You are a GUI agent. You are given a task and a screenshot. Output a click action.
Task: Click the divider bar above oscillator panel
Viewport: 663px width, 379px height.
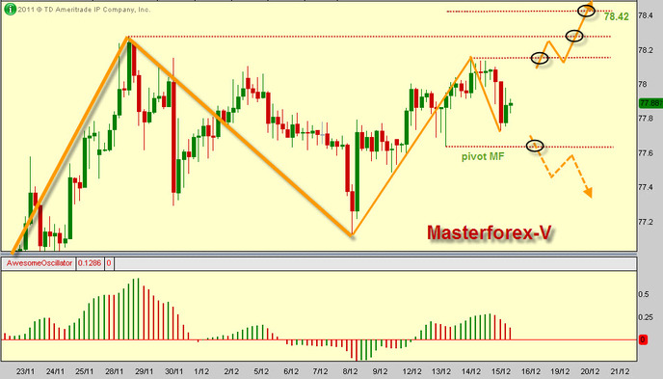(318, 255)
